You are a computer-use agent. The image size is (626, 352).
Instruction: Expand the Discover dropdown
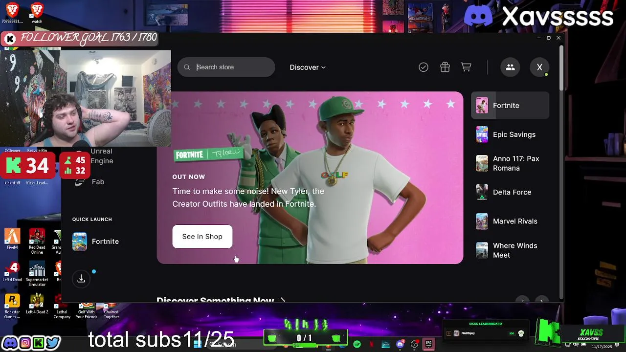pyautogui.click(x=308, y=67)
